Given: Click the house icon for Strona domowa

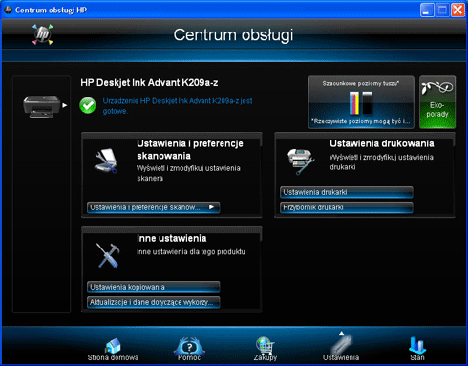Looking at the screenshot, I should point(113,346).
